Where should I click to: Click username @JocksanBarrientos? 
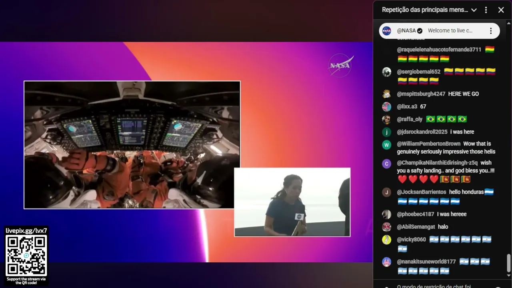pos(422,192)
